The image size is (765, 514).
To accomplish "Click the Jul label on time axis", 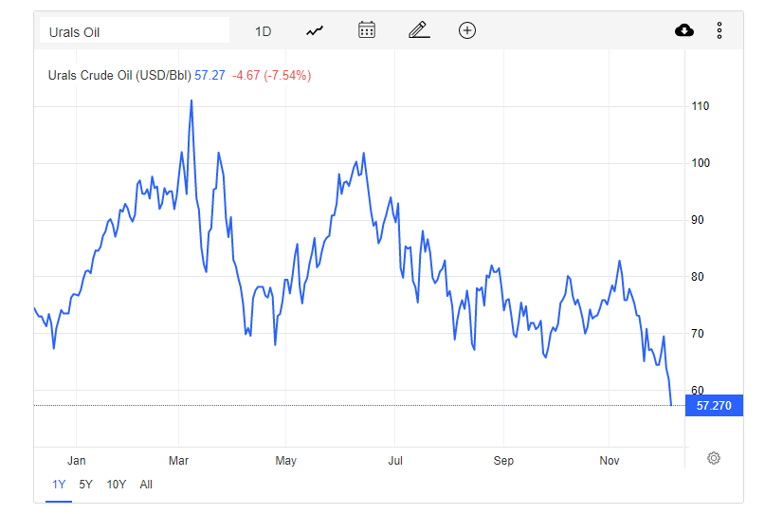I will tap(395, 460).
